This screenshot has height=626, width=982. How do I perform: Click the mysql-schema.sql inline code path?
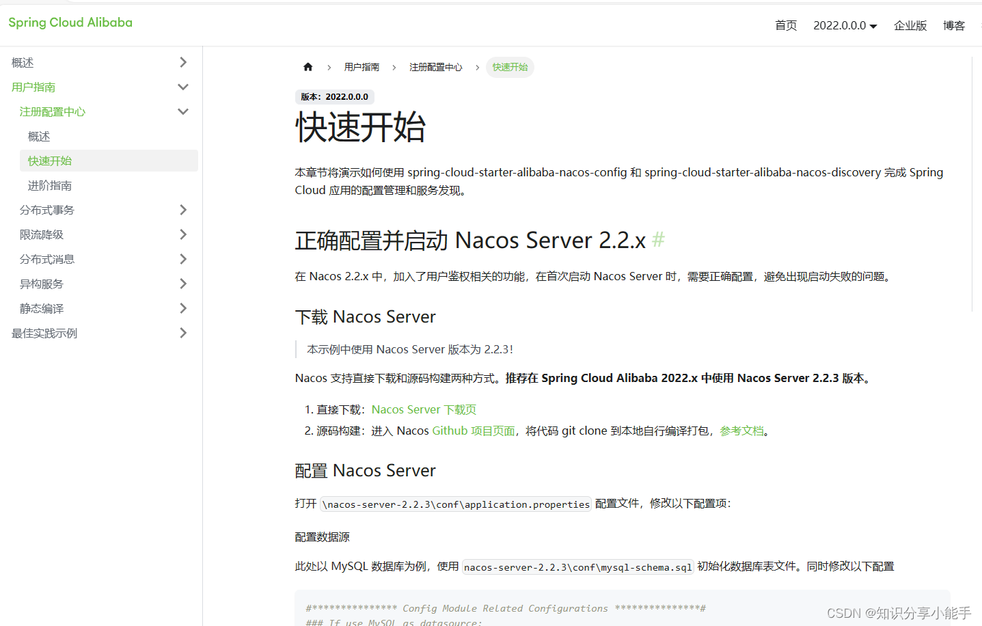coord(578,567)
